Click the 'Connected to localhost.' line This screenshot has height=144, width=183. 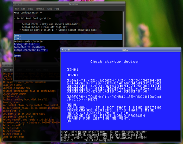click(x=29, y=47)
